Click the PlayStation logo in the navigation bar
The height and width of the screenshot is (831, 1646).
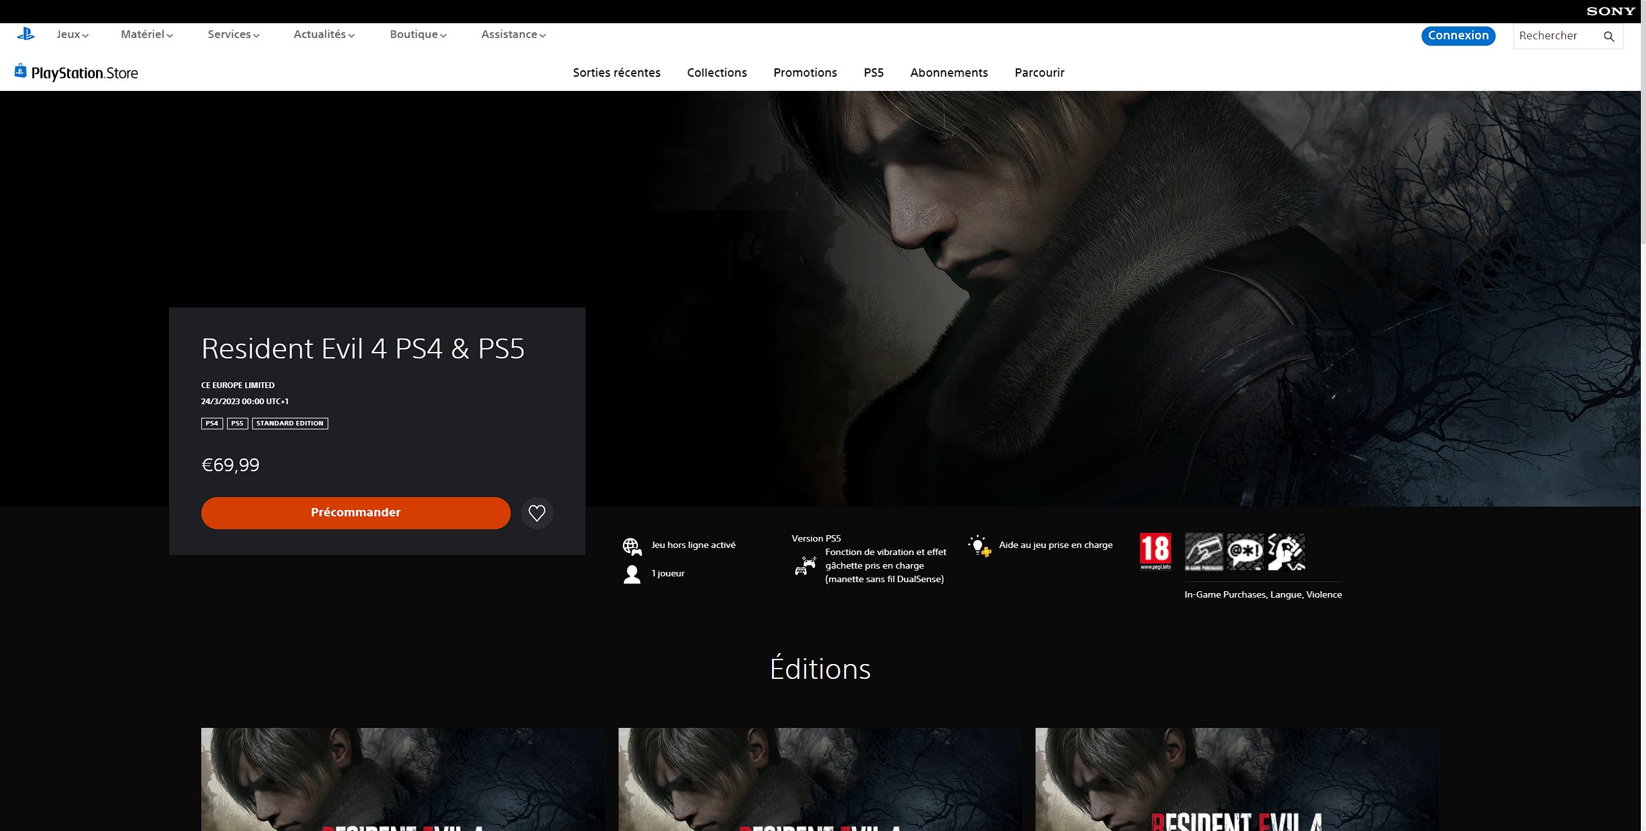click(x=26, y=34)
